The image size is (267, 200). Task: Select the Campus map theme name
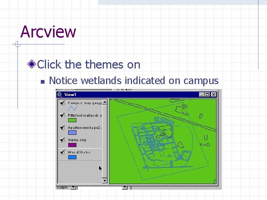point(85,103)
